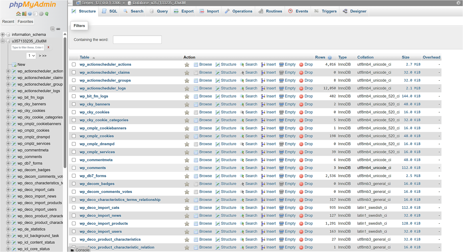Expand the information_schema database node
This screenshot has height=252, width=463.
[3, 35]
